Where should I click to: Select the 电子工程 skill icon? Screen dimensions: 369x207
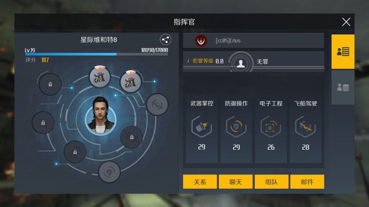pos(271,127)
